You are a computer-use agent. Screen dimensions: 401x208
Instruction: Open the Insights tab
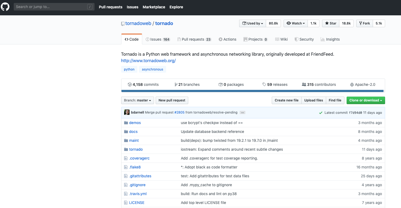(x=330, y=39)
